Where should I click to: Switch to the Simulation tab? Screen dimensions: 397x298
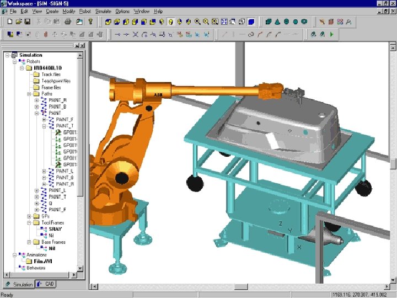tap(19, 284)
